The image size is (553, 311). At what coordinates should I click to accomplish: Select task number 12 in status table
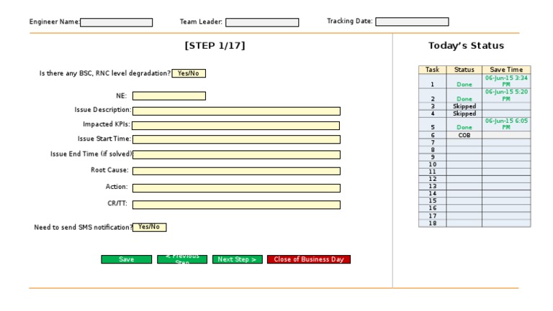432,179
